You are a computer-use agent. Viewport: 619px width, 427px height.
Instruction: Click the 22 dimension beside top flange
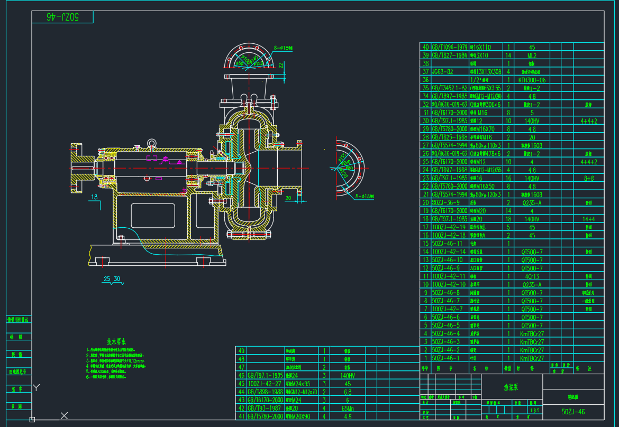[x=280, y=65]
